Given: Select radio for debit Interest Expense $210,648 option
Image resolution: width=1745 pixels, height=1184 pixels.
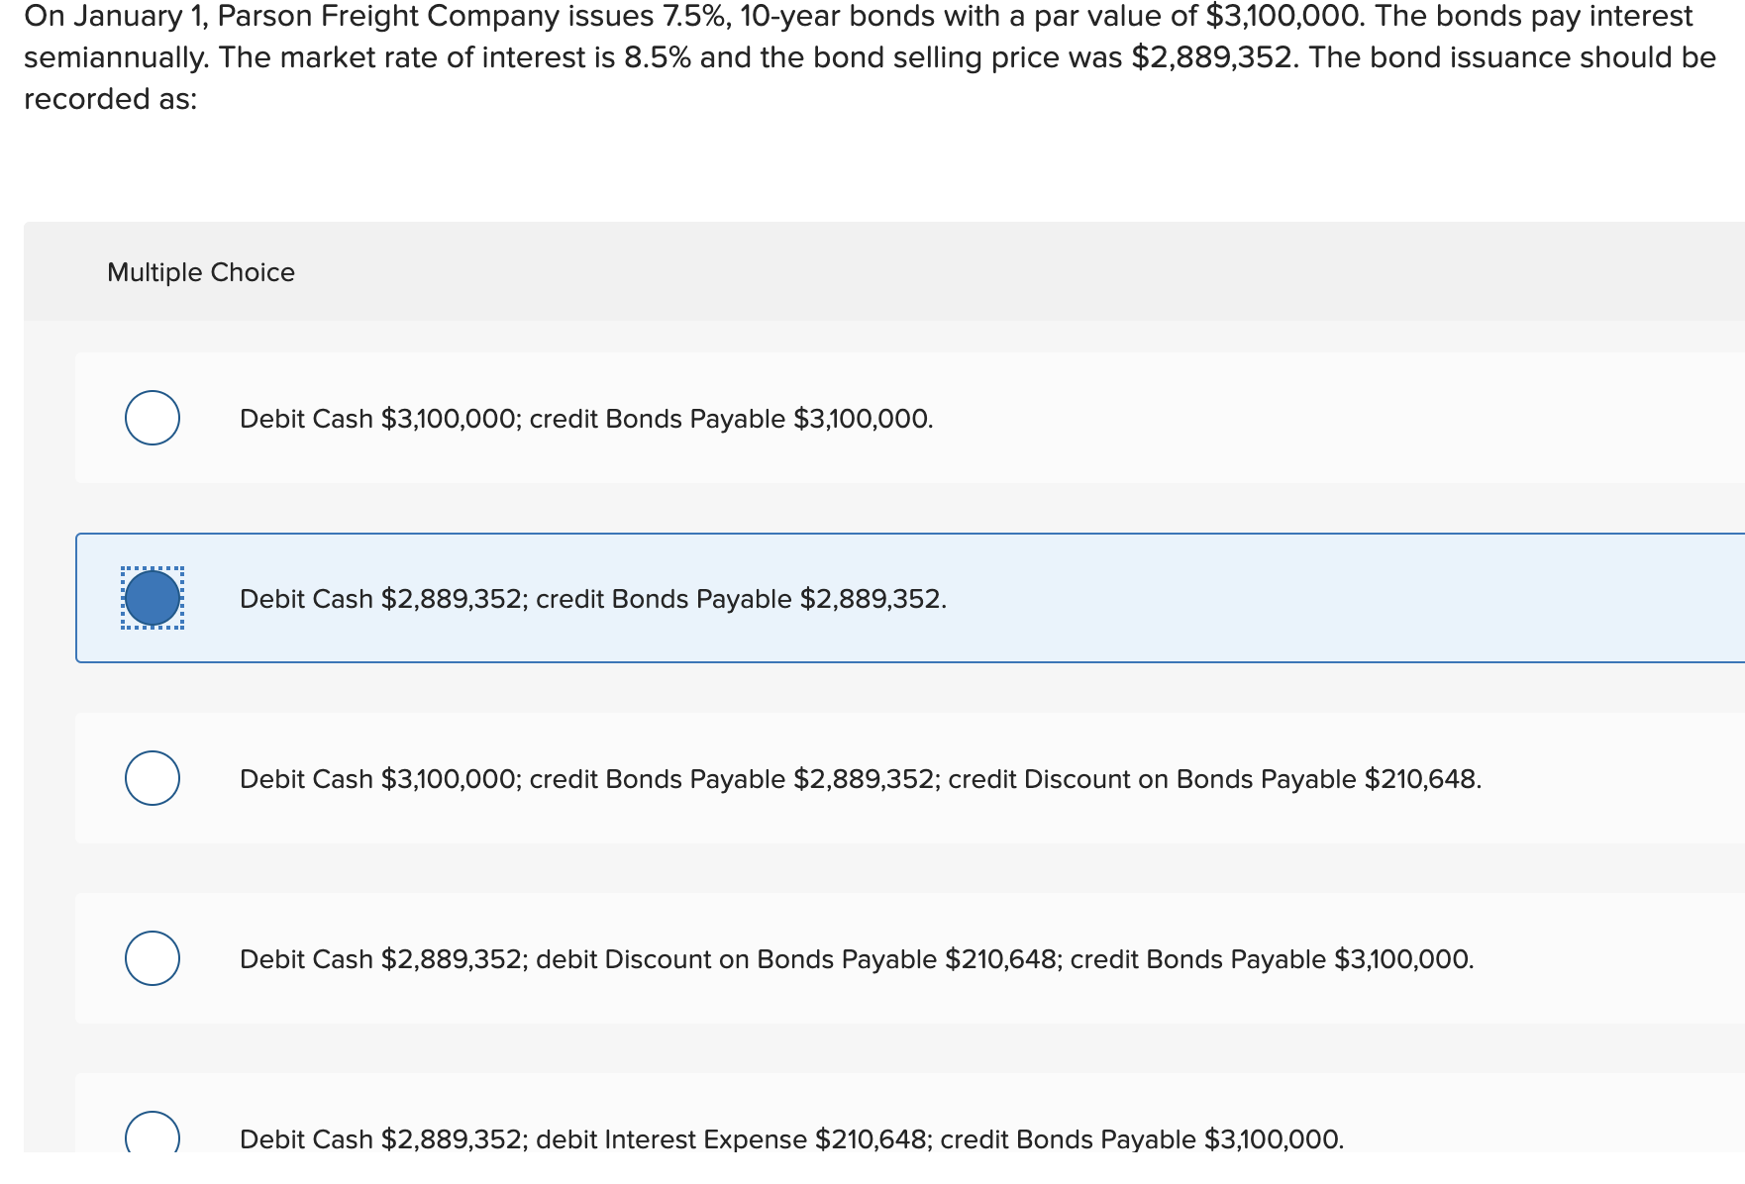Looking at the screenshot, I should pos(153,1132).
